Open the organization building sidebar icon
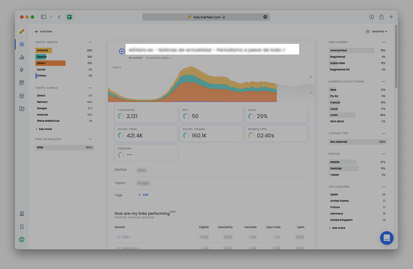This screenshot has width=413, height=269. (22, 214)
